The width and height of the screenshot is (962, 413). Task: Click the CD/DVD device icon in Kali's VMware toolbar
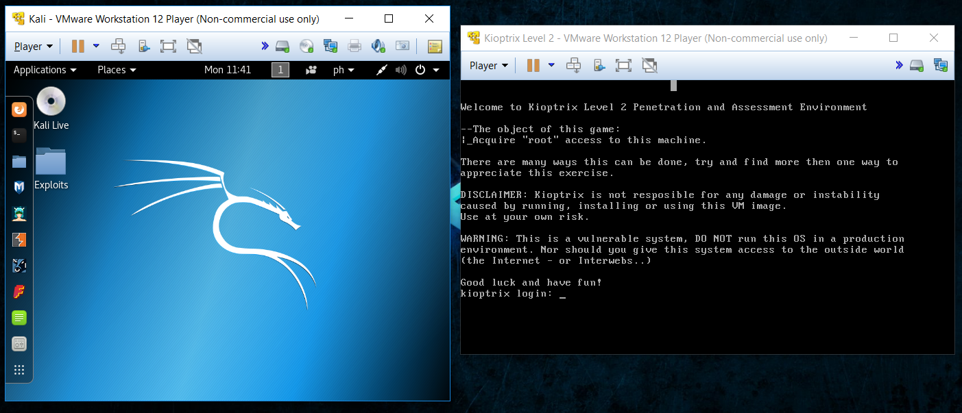pos(306,46)
